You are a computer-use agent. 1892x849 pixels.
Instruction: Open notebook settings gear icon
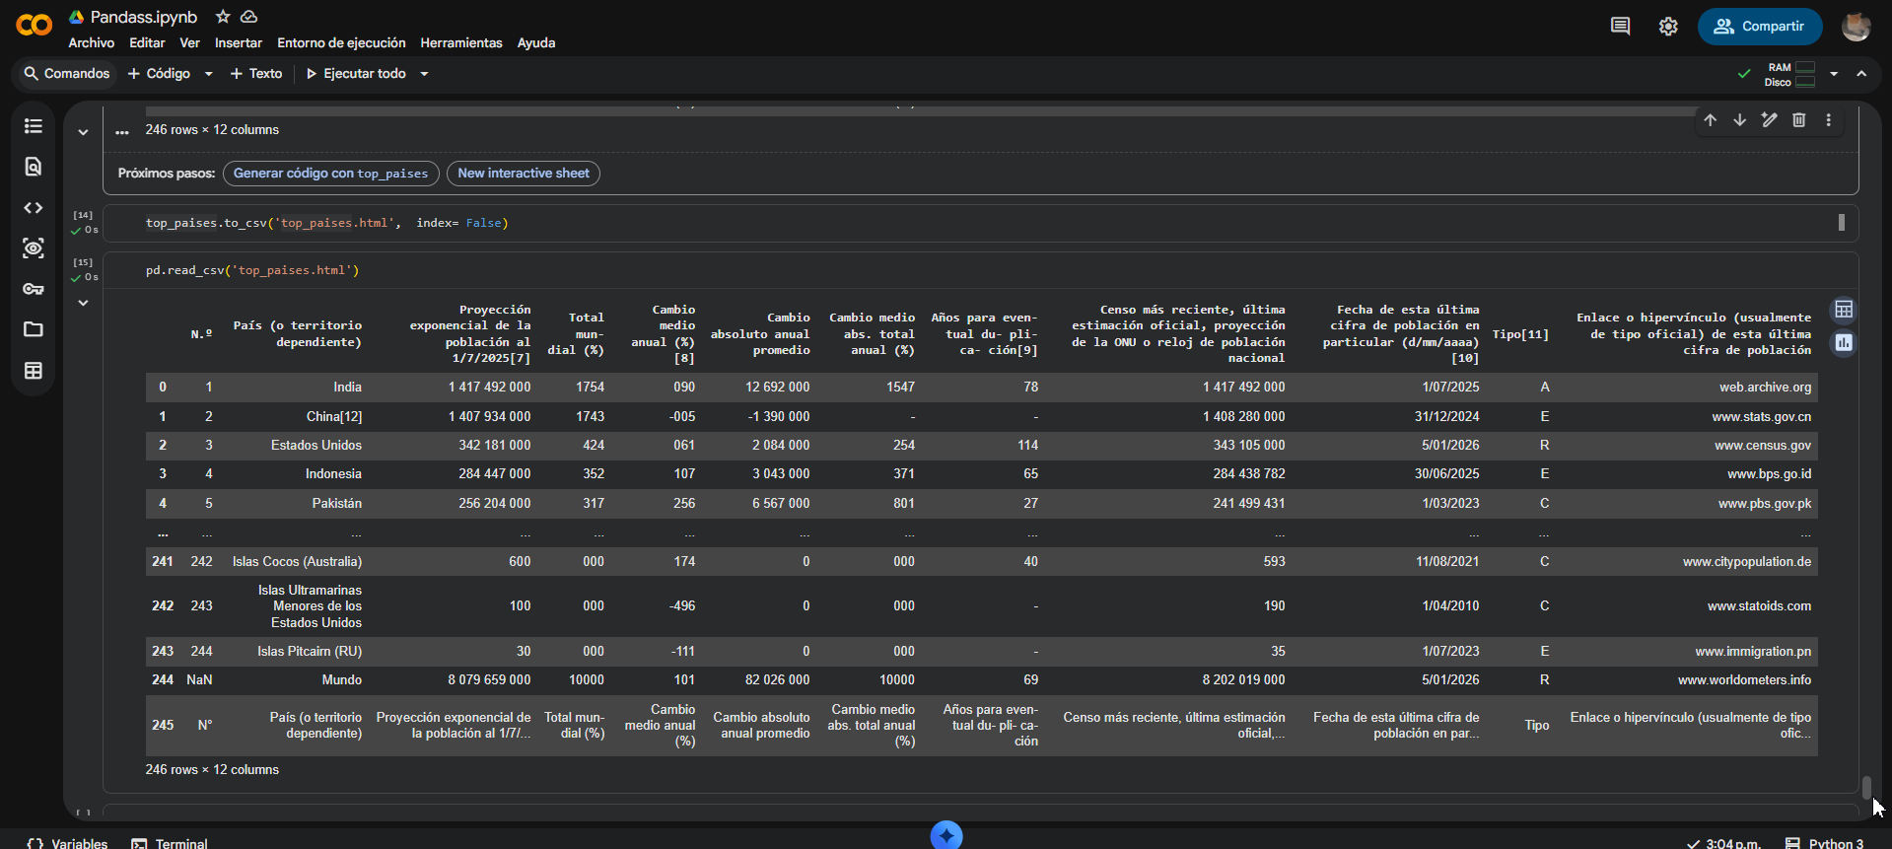[1667, 27]
